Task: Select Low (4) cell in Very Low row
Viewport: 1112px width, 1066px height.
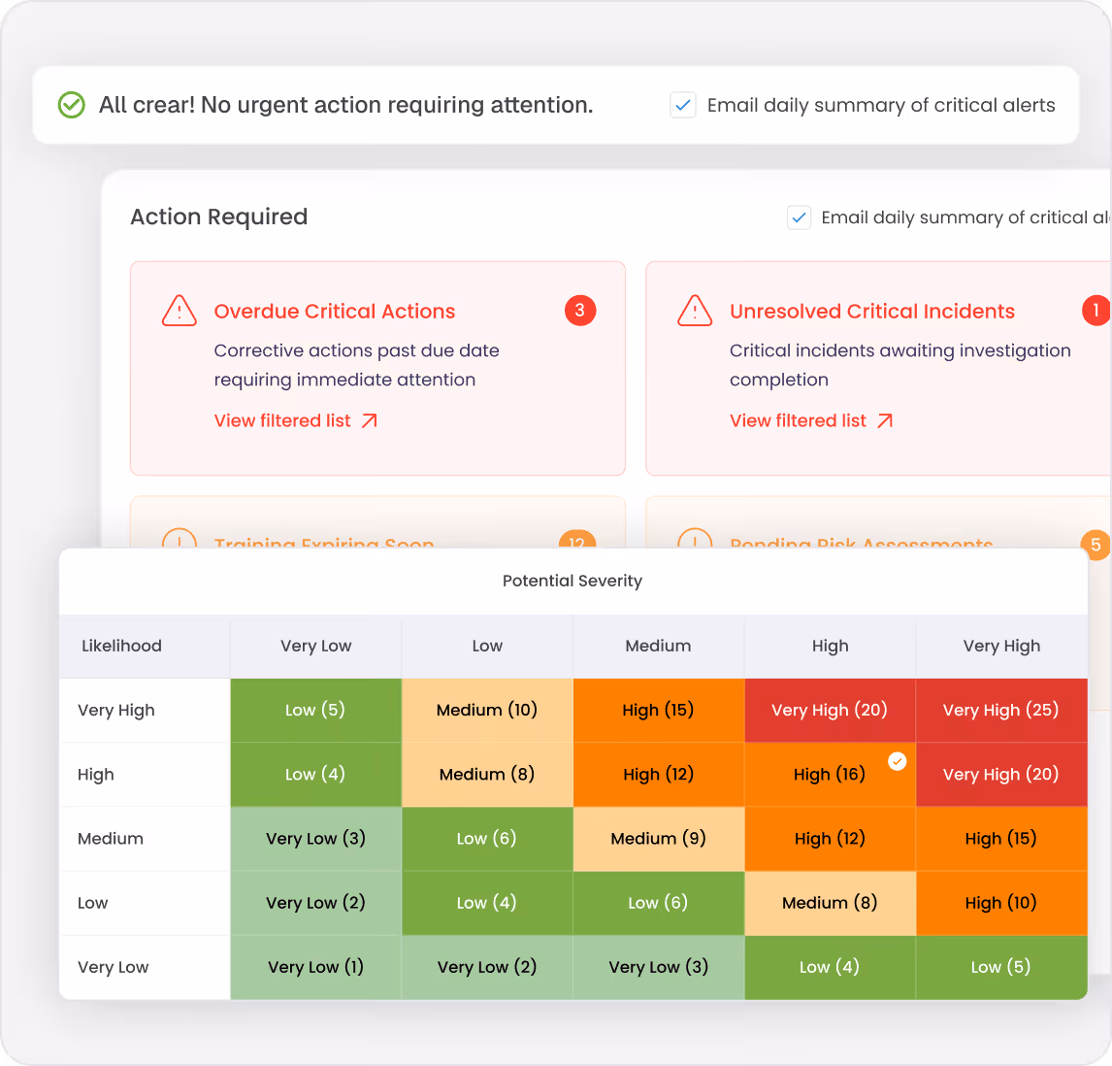Action: click(x=830, y=967)
